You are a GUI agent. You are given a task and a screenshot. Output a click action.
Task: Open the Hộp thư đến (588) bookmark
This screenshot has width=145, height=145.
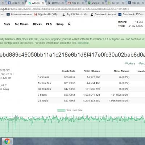[x=46, y=14]
